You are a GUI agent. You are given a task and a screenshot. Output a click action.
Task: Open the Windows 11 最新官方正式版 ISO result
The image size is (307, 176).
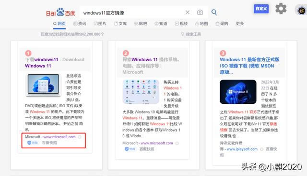click(249, 66)
